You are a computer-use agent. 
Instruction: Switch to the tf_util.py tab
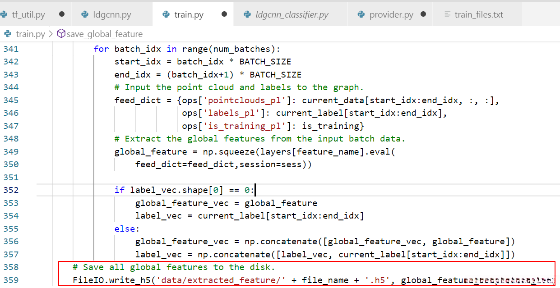coord(28,14)
